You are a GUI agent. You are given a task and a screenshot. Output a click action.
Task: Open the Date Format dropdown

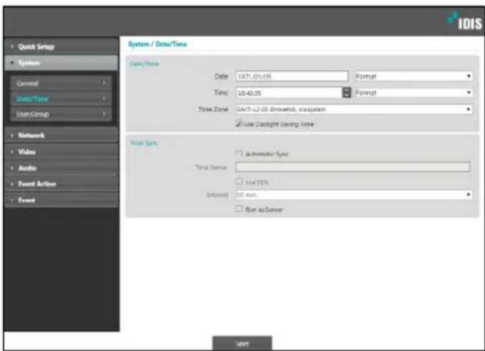(414, 76)
